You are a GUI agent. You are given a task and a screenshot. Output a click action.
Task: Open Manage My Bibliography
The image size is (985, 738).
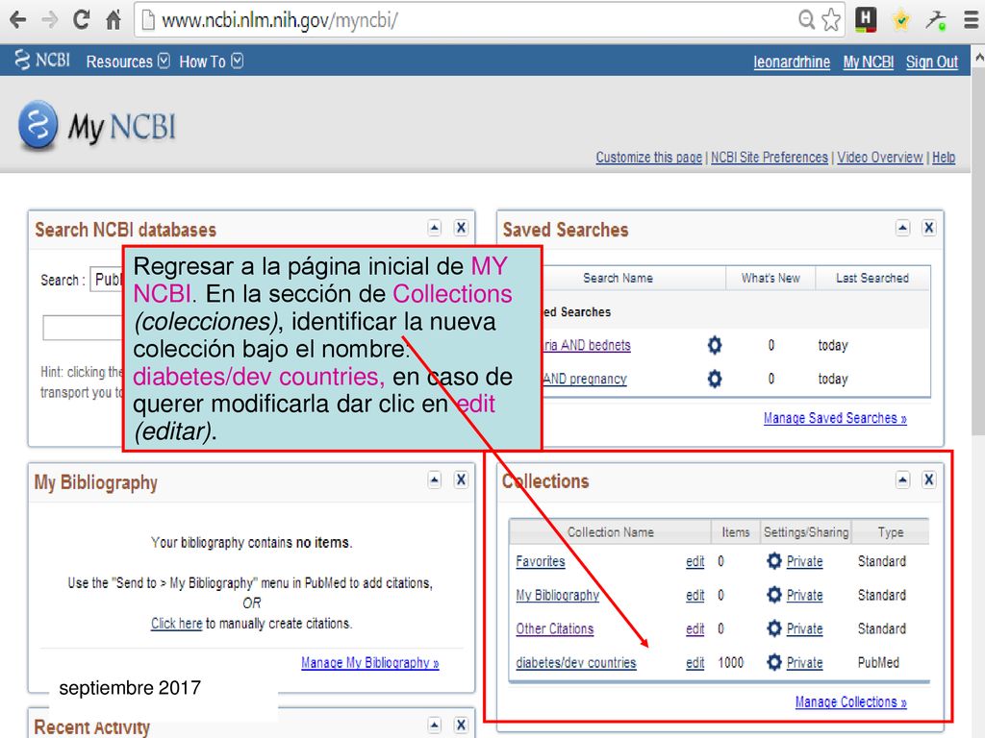click(x=370, y=663)
